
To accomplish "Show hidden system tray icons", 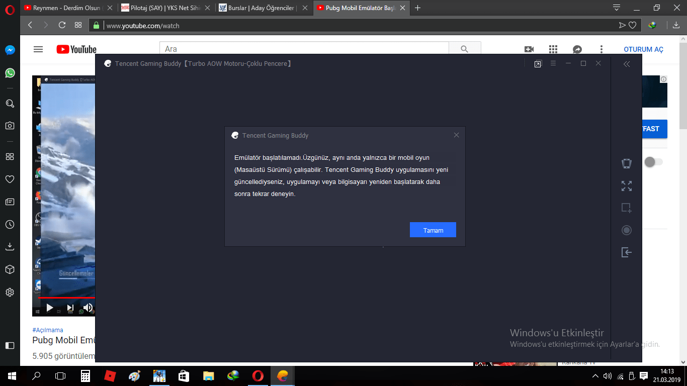I will (x=595, y=376).
